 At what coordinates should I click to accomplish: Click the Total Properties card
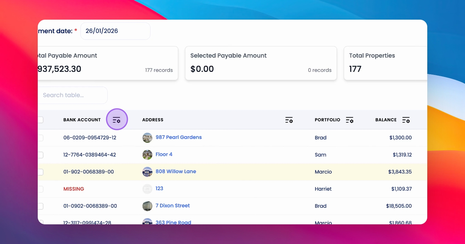pyautogui.click(x=385, y=63)
